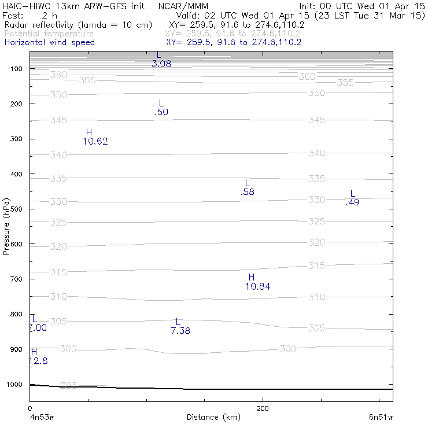Click the right 315 contour label

coord(316,265)
